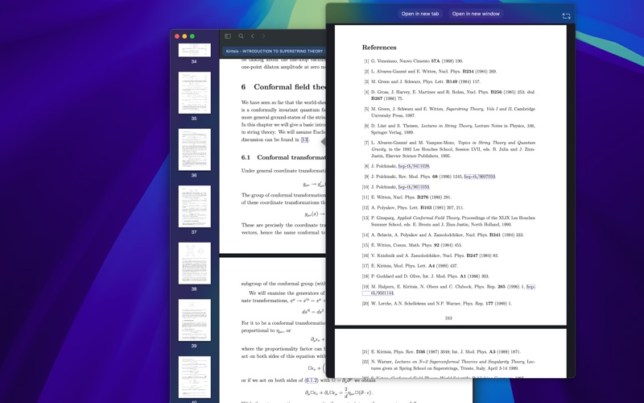
Task: Follow the hep-th/9611050 link in reference 10
Action: 414,187
